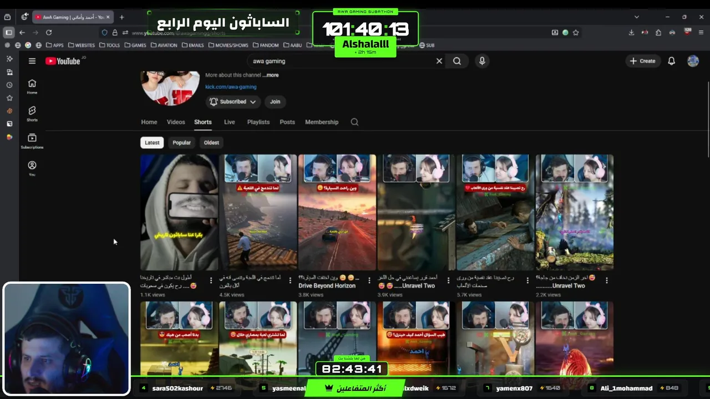This screenshot has height=399, width=710.
Task: Open options menu for the 2.2K views short
Action: click(x=607, y=281)
